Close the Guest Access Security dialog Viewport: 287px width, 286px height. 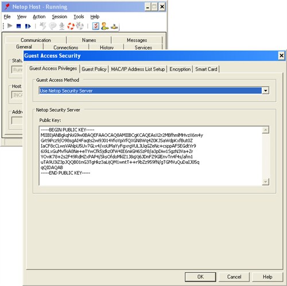(x=281, y=56)
